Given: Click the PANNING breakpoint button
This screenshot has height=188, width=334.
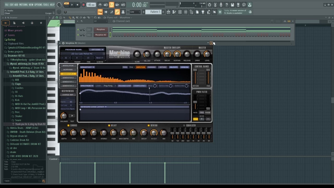Looking at the screenshot, I should point(151,67).
